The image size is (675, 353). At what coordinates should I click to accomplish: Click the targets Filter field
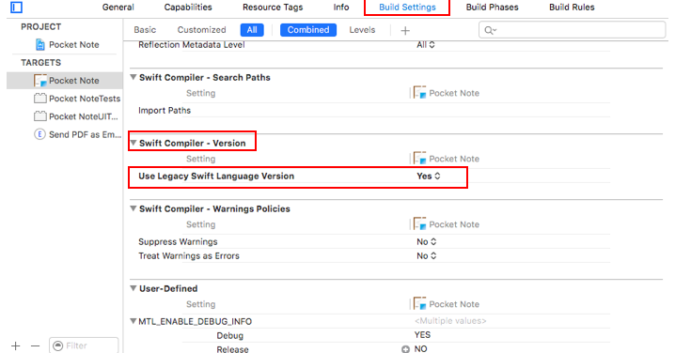tap(84, 345)
